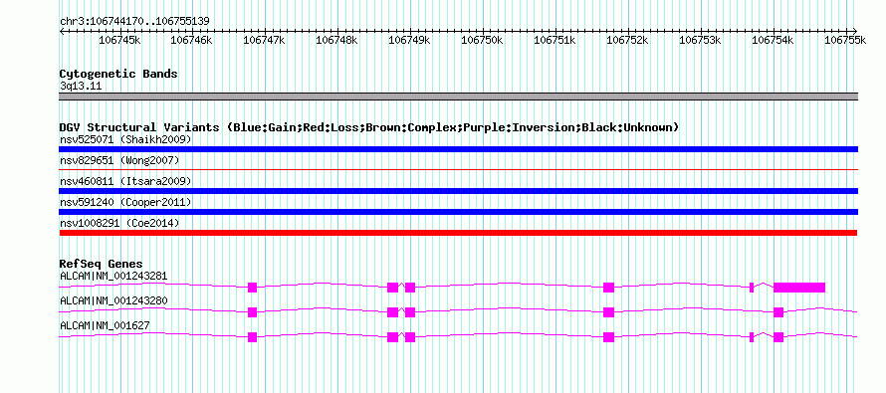
Task: Select the blue gain bar under nsv591240
Action: click(x=458, y=212)
